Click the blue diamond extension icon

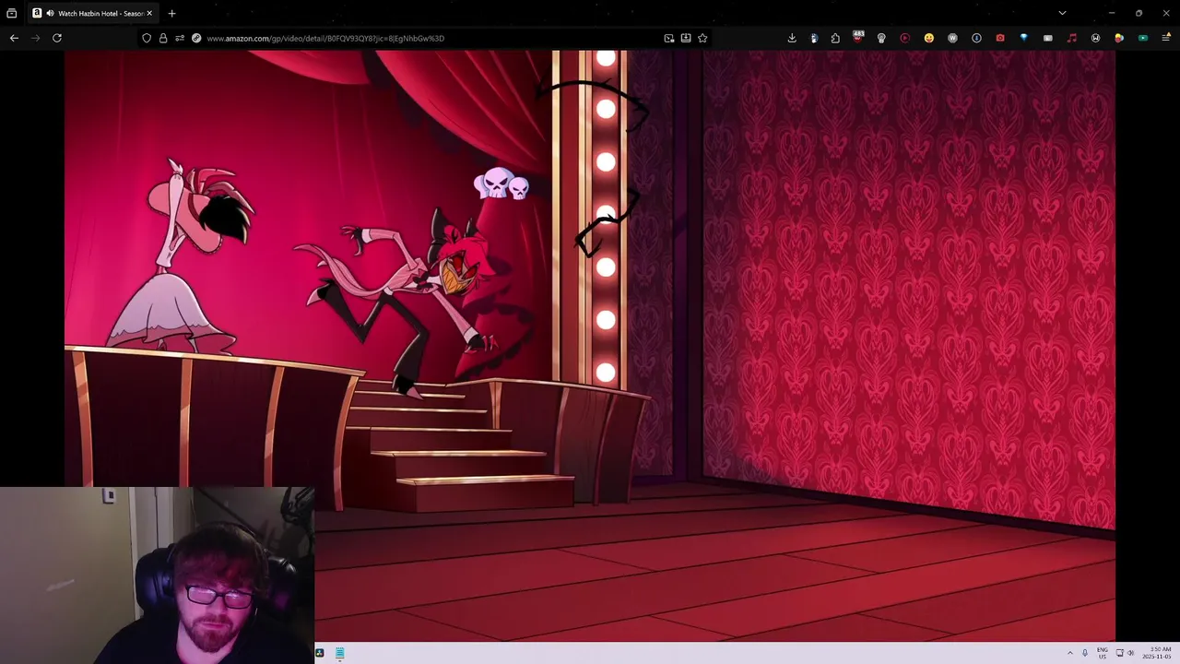pyautogui.click(x=1023, y=38)
